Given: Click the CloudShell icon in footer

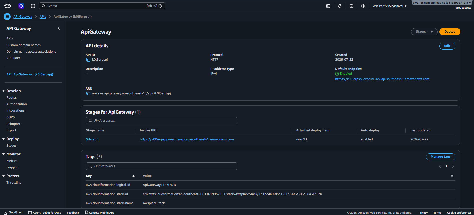Looking at the screenshot, I should point(5,213).
